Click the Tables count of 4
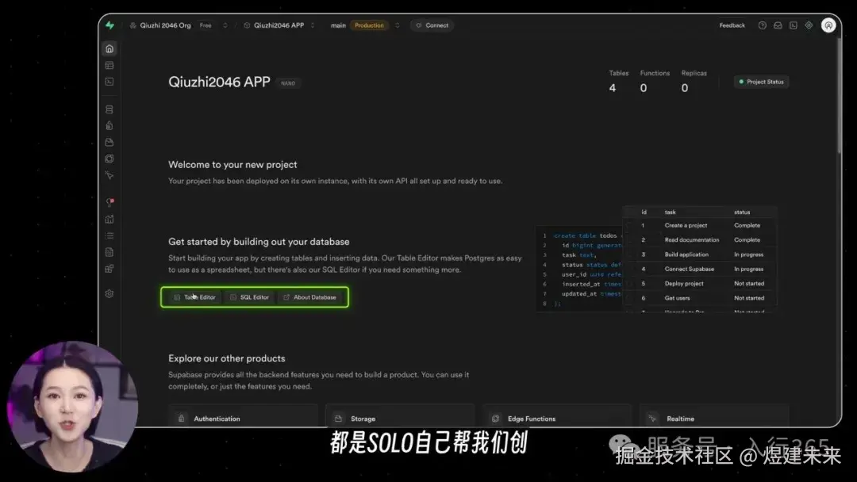857x482 pixels. pyautogui.click(x=613, y=88)
